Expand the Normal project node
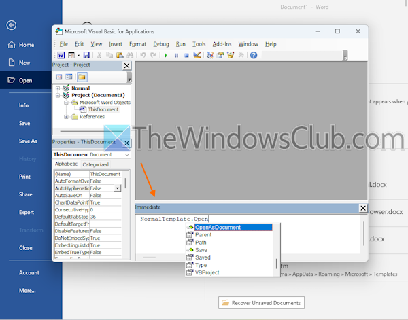This screenshot has height=320, width=408. (x=58, y=88)
